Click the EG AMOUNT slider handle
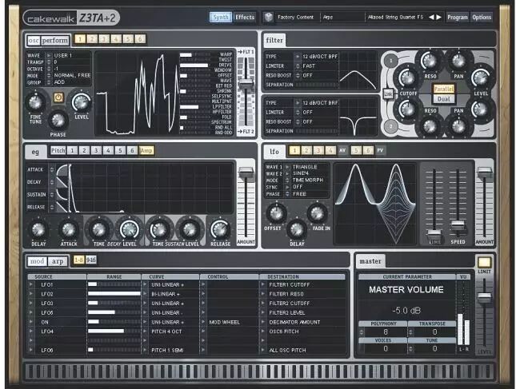Image resolution: width=520 pixels, height=389 pixels. coord(246,173)
